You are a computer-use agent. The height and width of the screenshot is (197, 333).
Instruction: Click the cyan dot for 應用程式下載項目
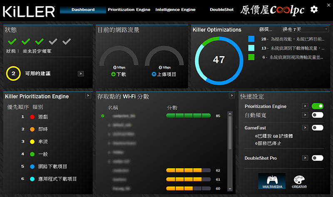[32, 179]
